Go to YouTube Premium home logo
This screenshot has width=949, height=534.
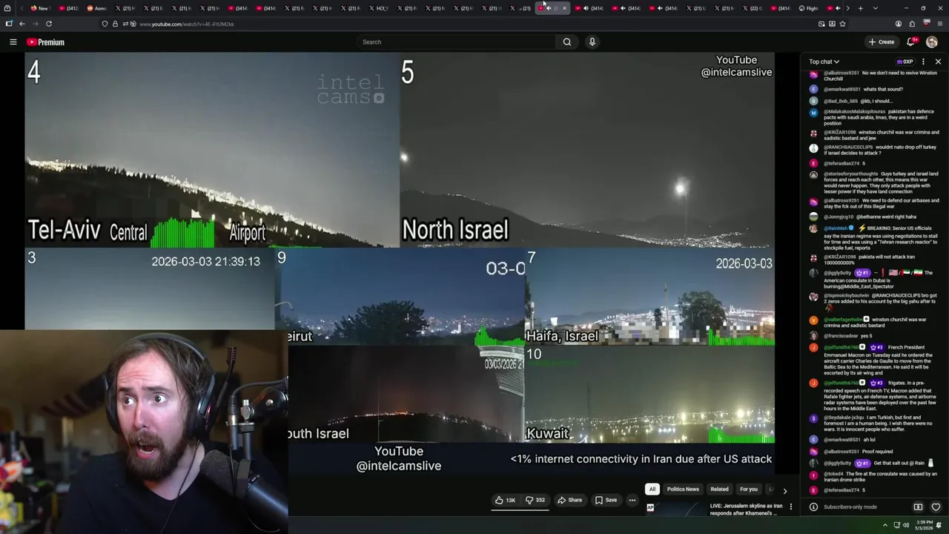46,42
